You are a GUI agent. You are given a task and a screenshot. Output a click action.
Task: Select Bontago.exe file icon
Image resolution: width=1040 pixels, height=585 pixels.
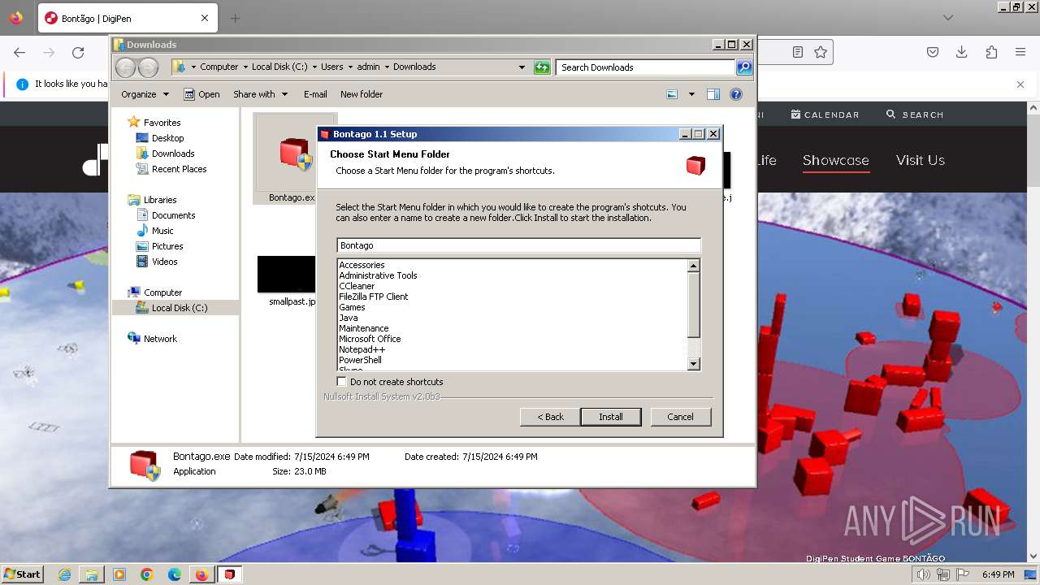294,159
